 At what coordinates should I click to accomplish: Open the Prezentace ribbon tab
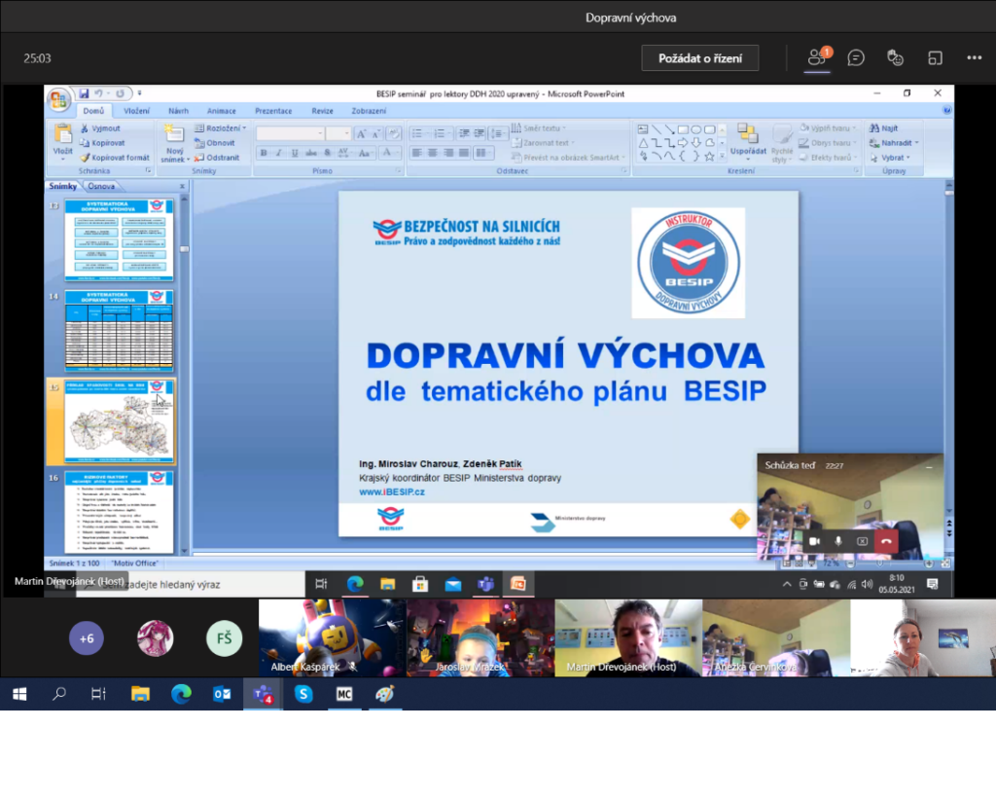pyautogui.click(x=273, y=111)
